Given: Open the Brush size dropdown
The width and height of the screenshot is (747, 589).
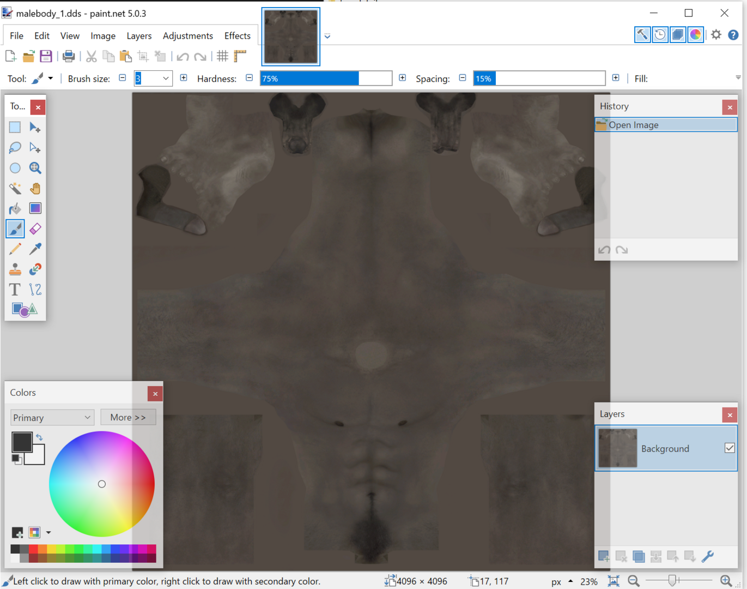Looking at the screenshot, I should (x=166, y=79).
